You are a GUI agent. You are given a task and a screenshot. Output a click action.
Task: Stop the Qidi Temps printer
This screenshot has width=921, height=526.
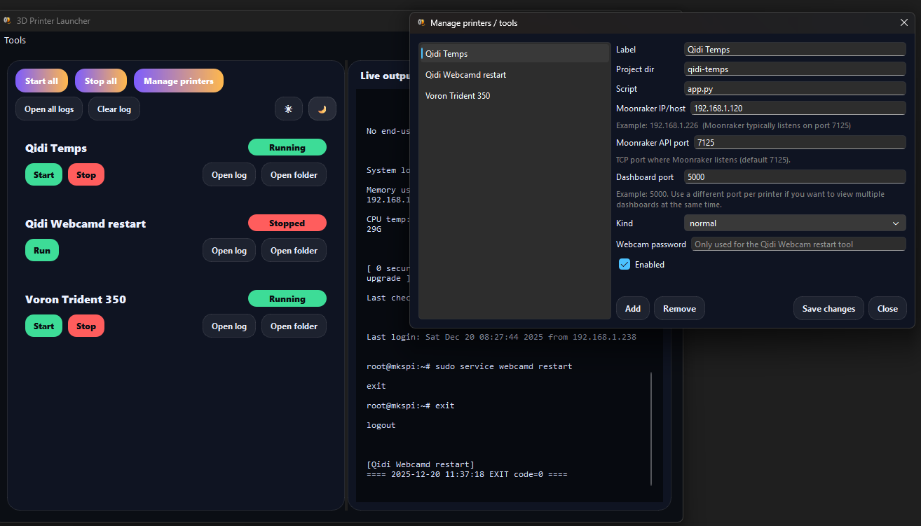(x=86, y=174)
